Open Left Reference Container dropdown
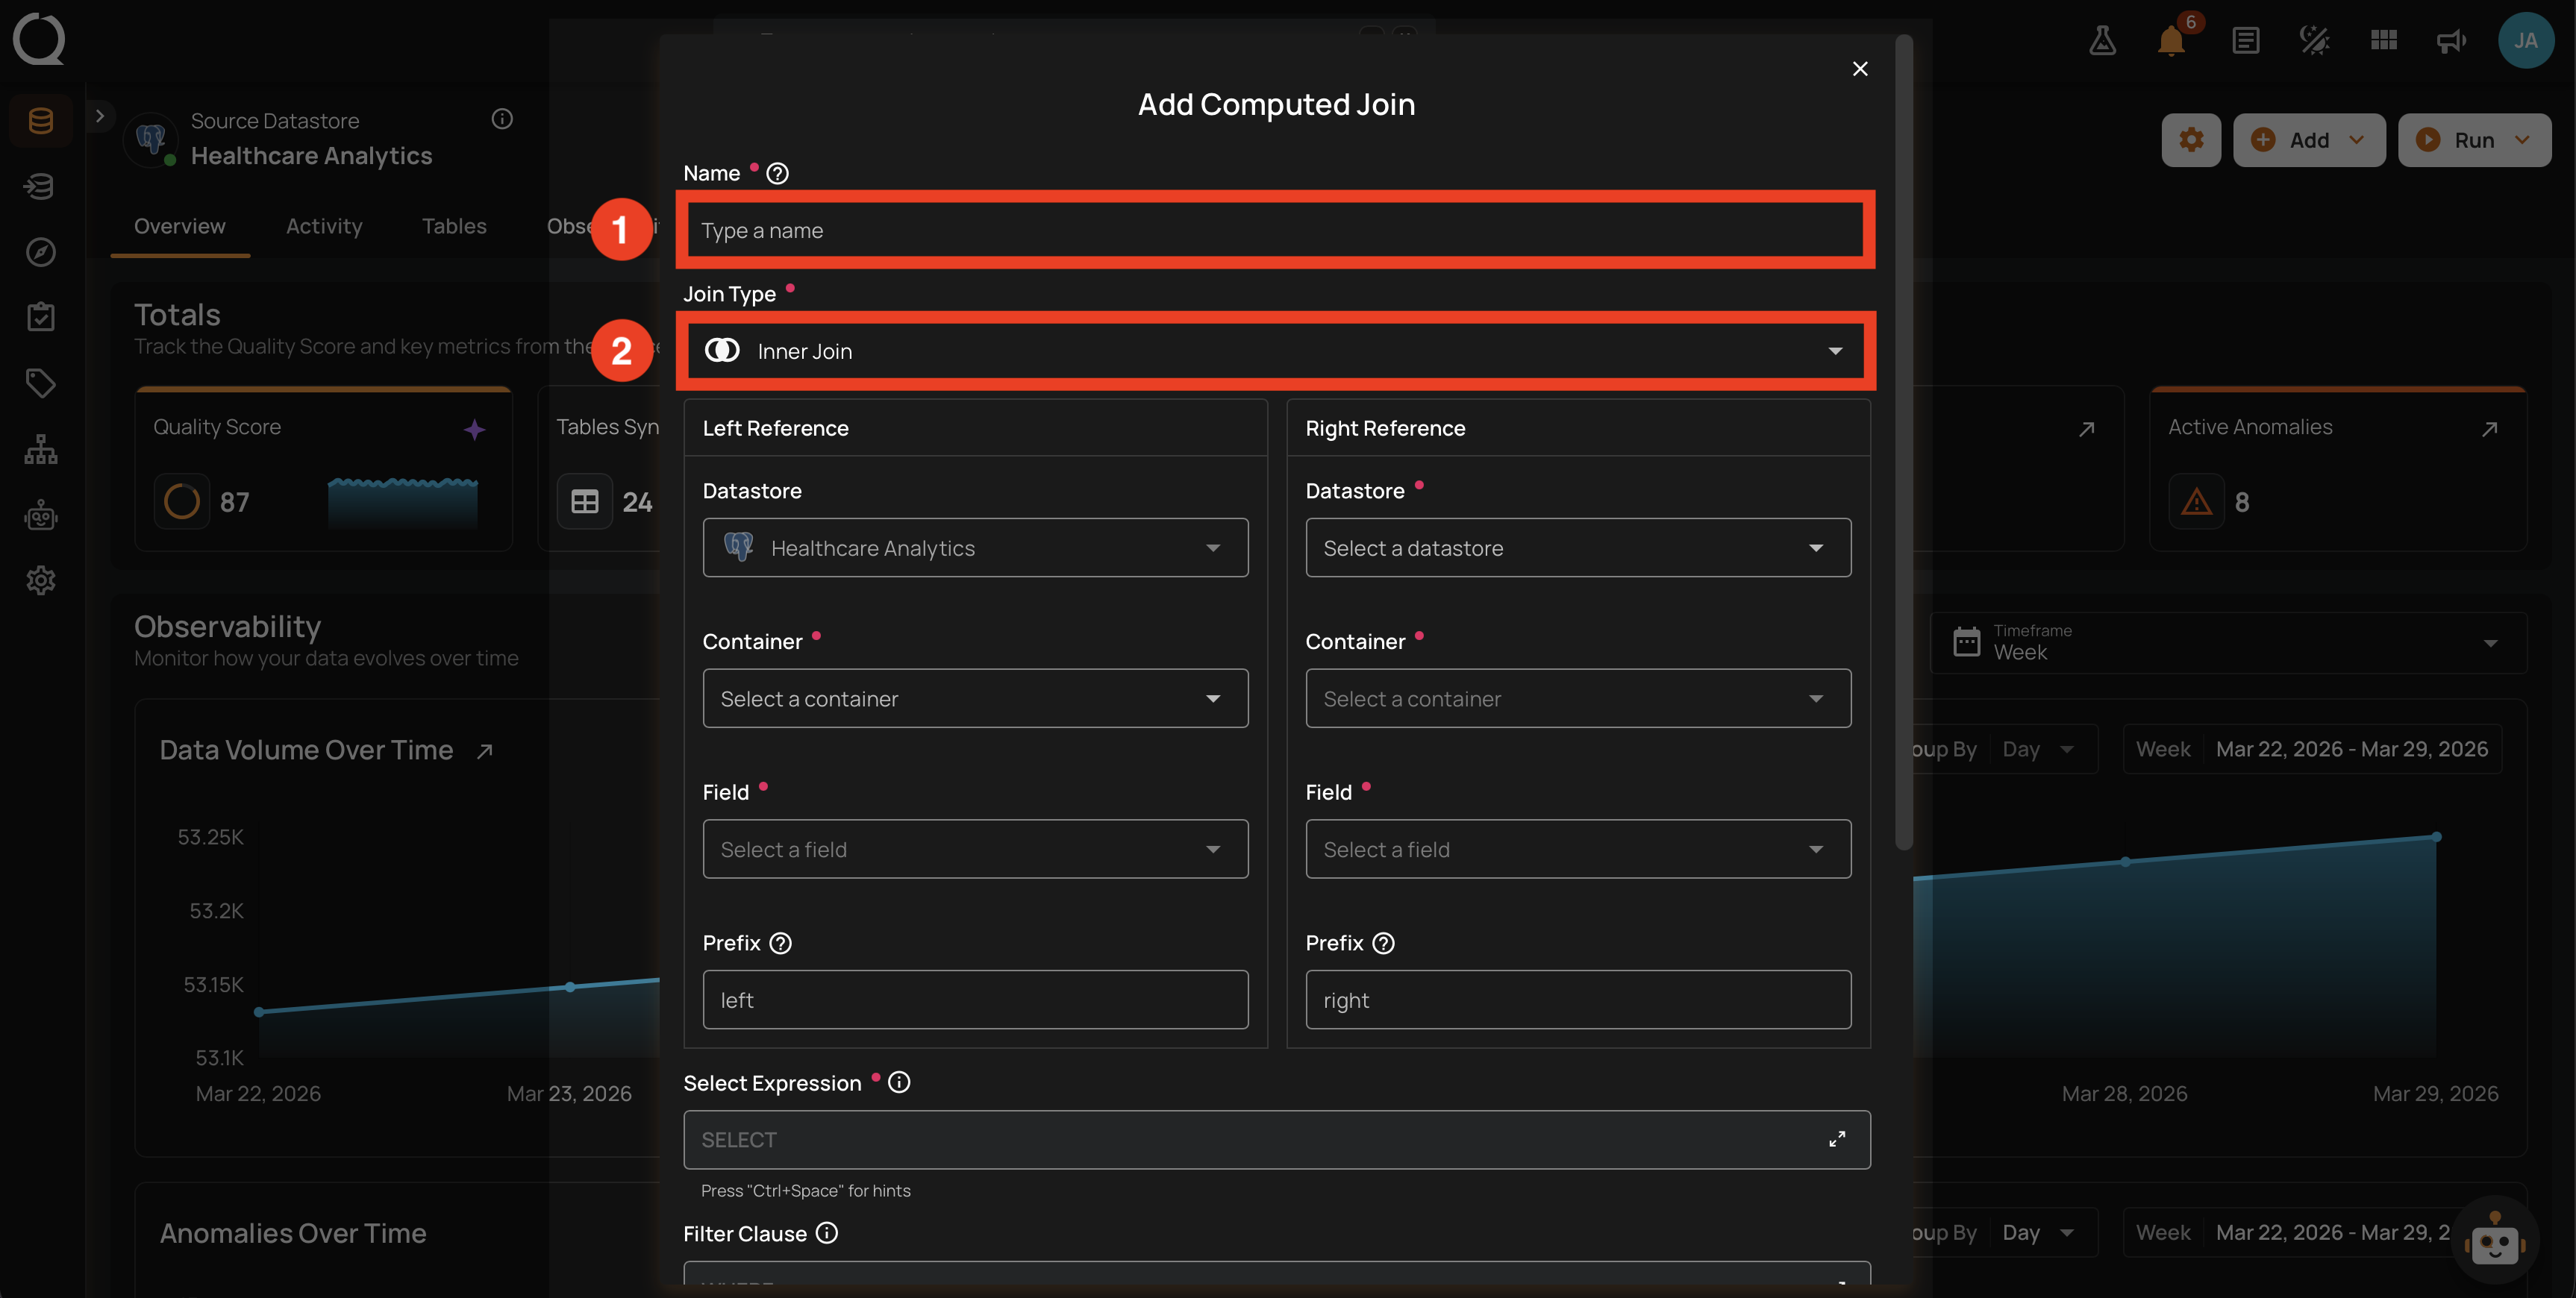Viewport: 2576px width, 1298px height. pos(975,699)
